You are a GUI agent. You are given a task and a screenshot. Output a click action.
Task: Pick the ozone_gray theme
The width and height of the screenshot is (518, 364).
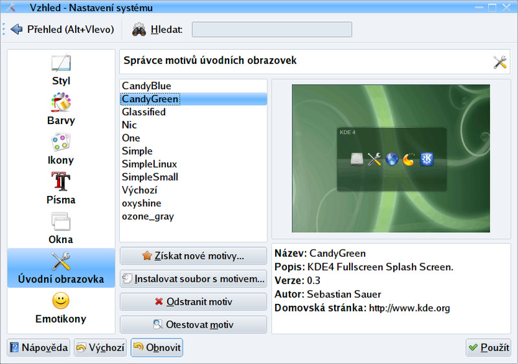tap(148, 217)
